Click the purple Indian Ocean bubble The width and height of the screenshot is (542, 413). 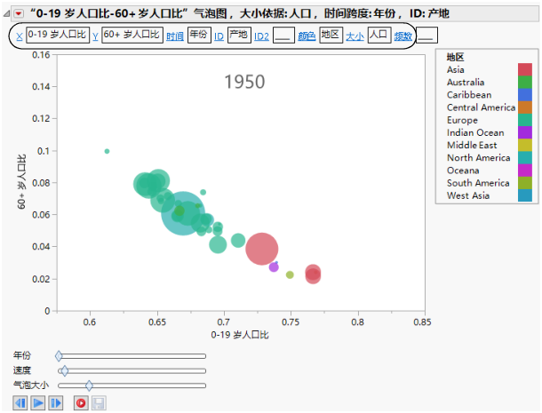click(274, 267)
